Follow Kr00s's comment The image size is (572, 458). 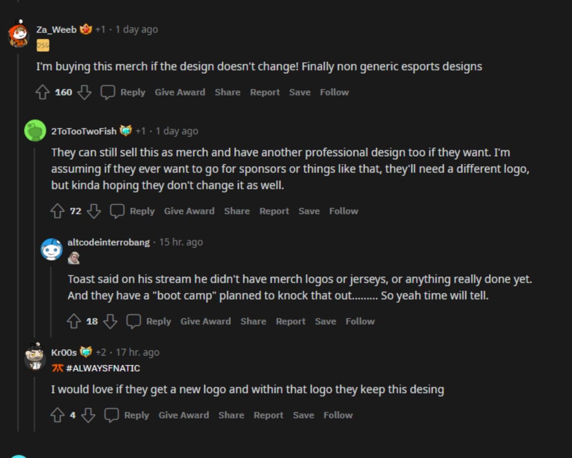point(338,415)
